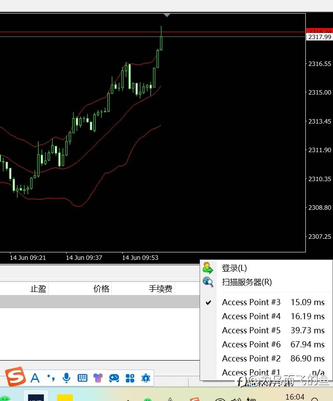Image resolution: width=333 pixels, height=401 pixels.
Task: Open Sogou skin shirt icon
Action: point(98,378)
